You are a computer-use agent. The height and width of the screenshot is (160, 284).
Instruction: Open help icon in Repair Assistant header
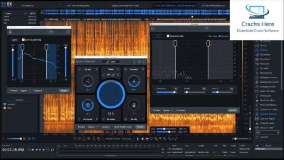144,62
